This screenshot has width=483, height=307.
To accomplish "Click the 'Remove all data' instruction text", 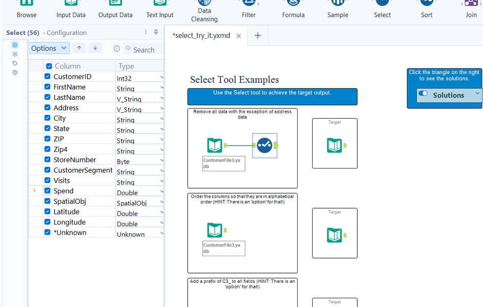I will 242,114.
